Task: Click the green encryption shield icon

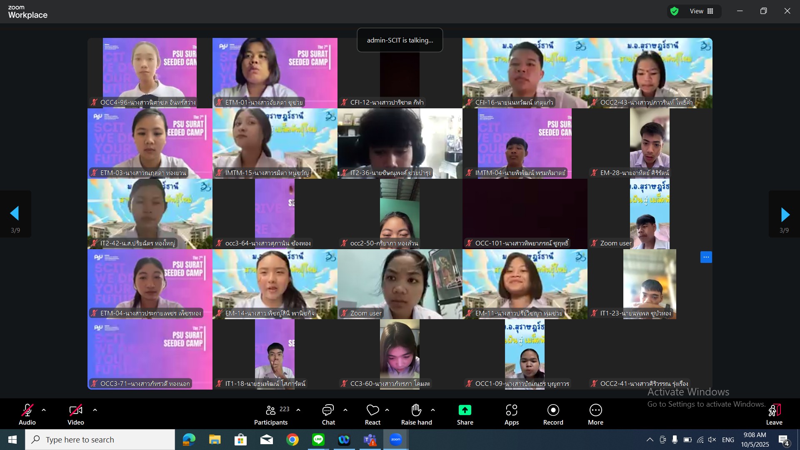Action: [x=675, y=11]
